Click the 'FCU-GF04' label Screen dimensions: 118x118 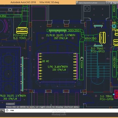coord(20,35)
